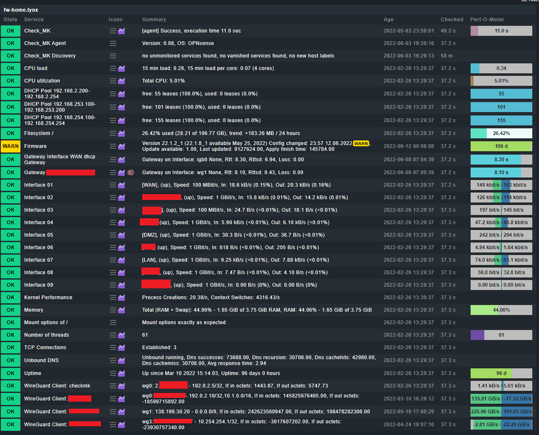Open action menu for Check_MK Agent
The height and width of the screenshot is (435, 539).
point(113,43)
